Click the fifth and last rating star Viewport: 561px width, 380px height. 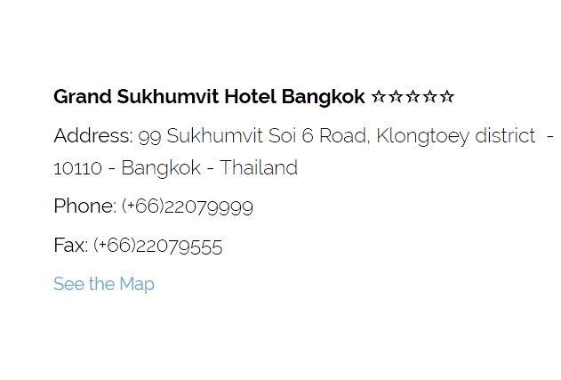point(447,96)
